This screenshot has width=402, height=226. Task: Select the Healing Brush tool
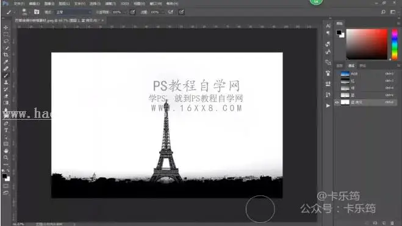click(6, 68)
